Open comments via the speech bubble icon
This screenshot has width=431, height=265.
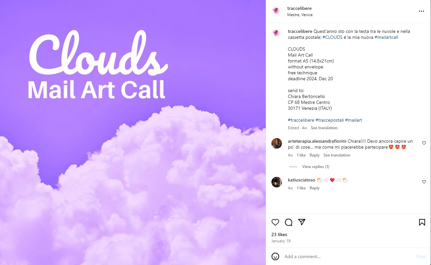(x=289, y=222)
